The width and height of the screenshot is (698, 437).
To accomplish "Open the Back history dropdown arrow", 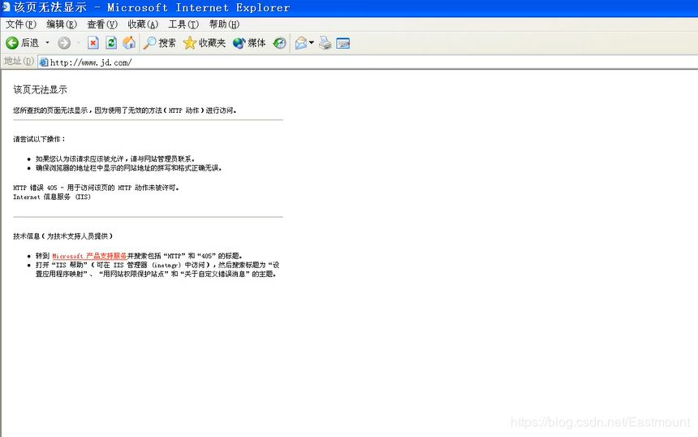I will [x=47, y=43].
